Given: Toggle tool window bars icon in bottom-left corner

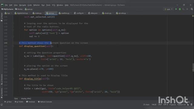Looking at the screenshot, I should click(2, 105).
